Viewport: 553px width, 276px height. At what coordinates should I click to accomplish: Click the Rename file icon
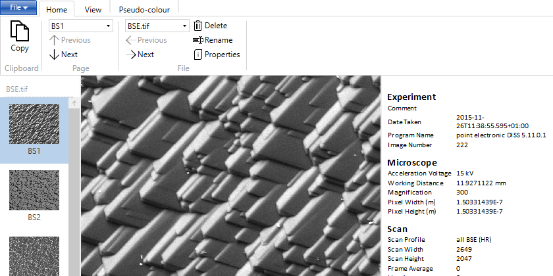coord(197,40)
